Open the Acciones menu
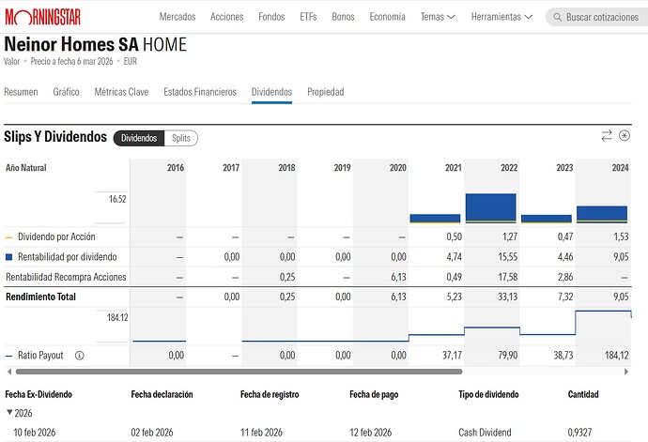The height and width of the screenshot is (442, 648). point(227,17)
